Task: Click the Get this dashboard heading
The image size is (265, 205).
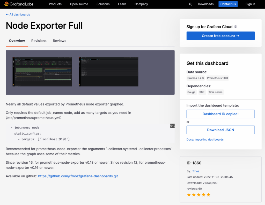Action: pos(207,63)
